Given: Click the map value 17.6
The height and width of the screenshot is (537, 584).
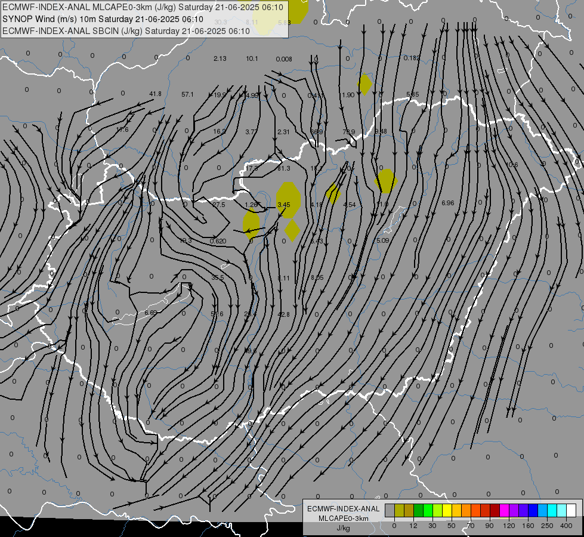Looking at the screenshot, I should (122, 129).
